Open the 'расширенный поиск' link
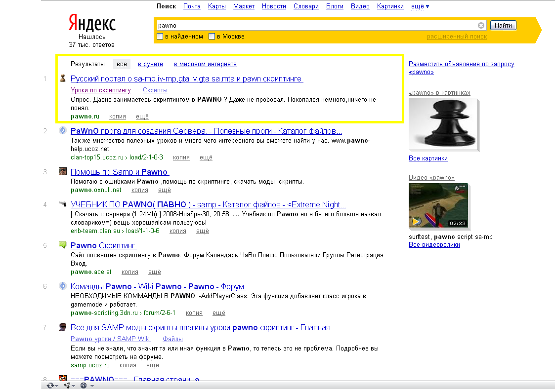This screenshot has width=555, height=389. pos(457,37)
